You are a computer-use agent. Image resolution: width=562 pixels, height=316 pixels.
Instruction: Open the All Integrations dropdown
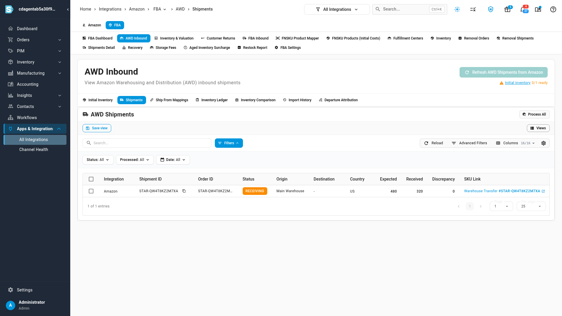pos(337,9)
